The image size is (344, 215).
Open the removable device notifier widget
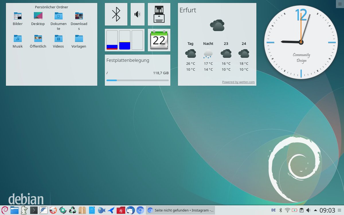click(x=159, y=14)
